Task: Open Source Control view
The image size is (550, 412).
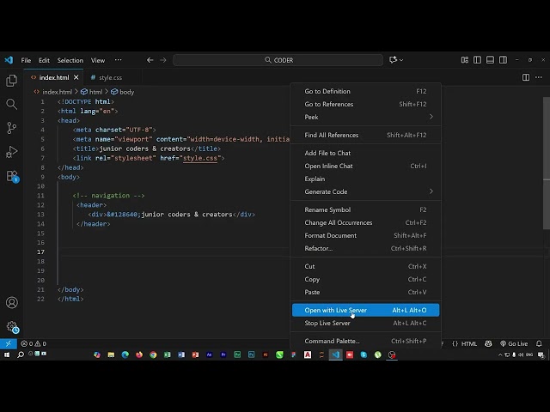Action: click(11, 128)
